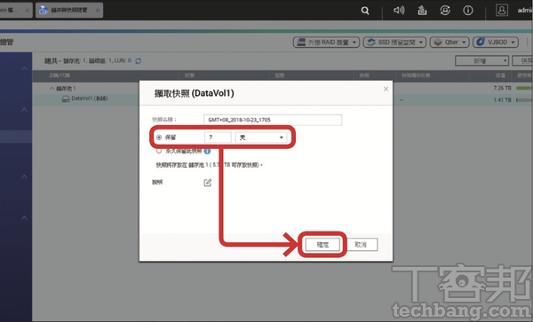Screen dimensions: 533x322
Task: Confirm snapshot with the OK button
Action: click(322, 244)
